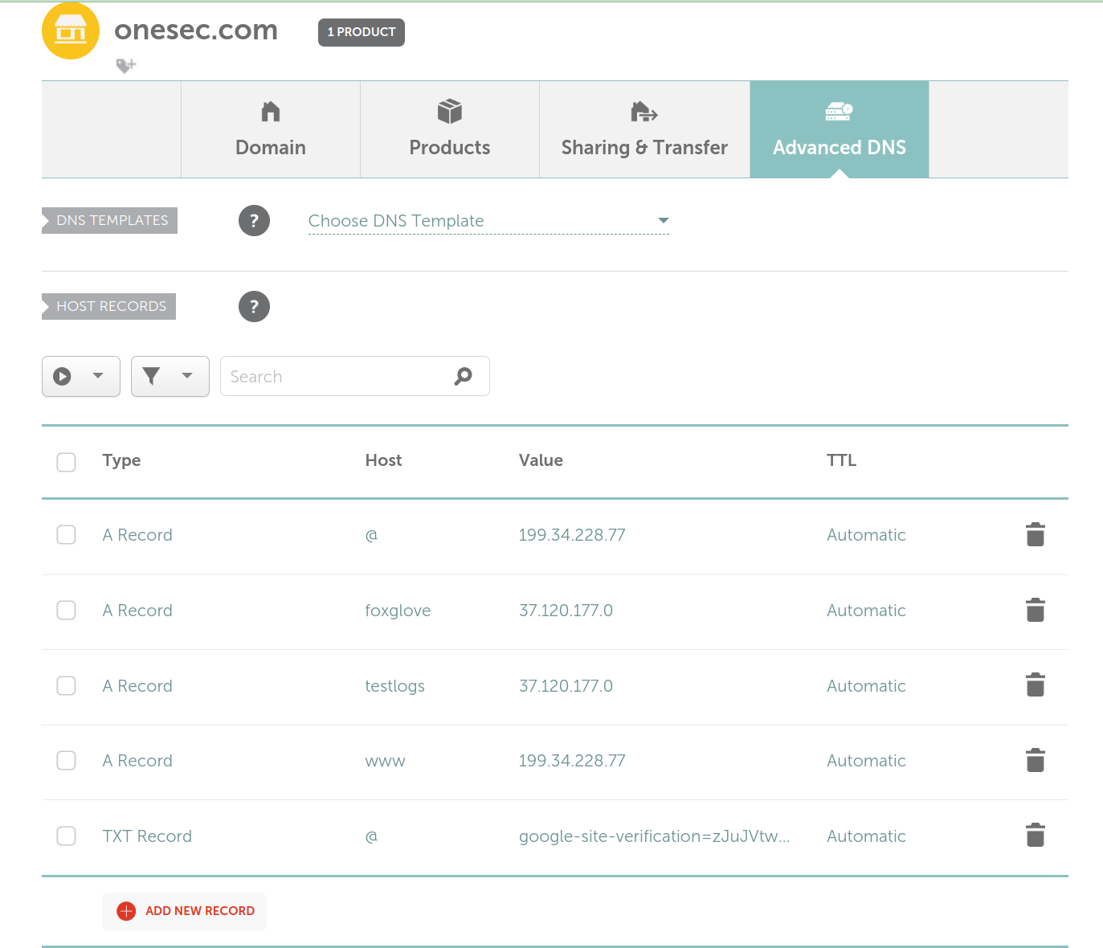Viewport: 1103px width, 948px height.
Task: Click the DNS Templates help question mark
Action: pos(254,221)
